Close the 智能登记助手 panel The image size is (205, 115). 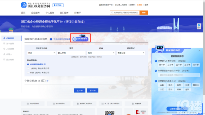pyautogui.click(x=199, y=50)
